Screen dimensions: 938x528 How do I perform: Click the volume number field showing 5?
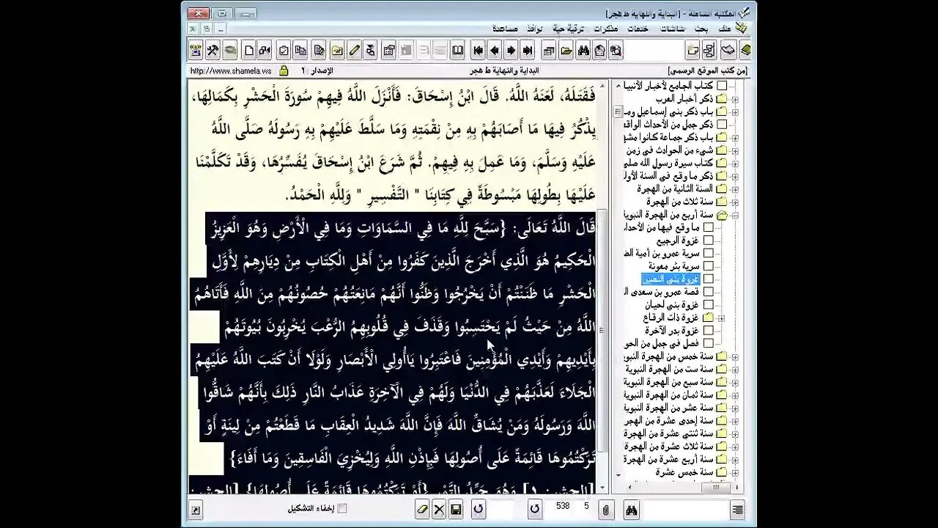[586, 506]
